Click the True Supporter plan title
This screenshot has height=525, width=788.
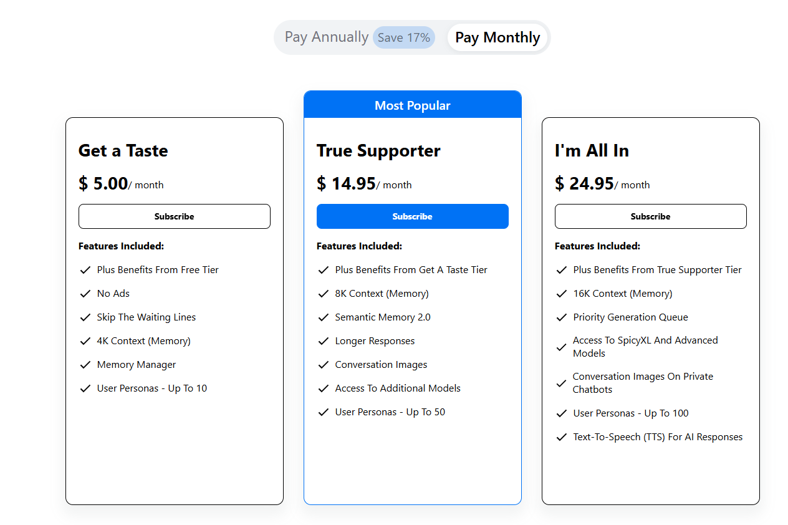coord(378,151)
